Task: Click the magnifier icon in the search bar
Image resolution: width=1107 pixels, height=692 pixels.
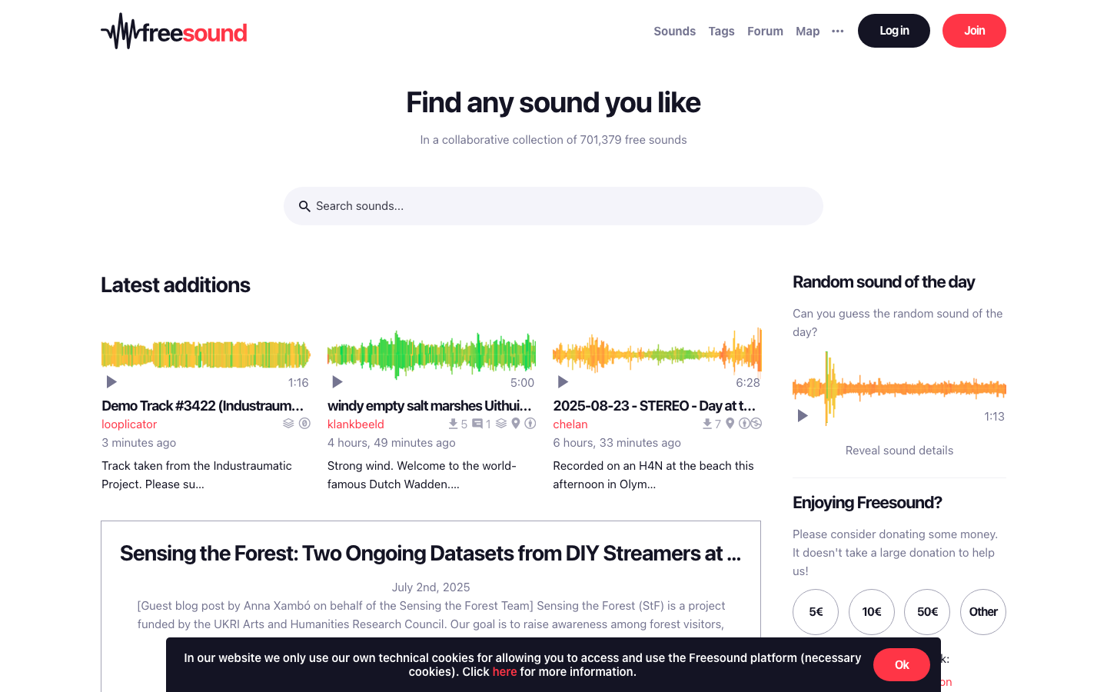Action: coord(304,206)
